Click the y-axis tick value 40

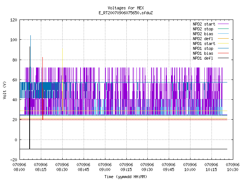[x=15, y=100]
